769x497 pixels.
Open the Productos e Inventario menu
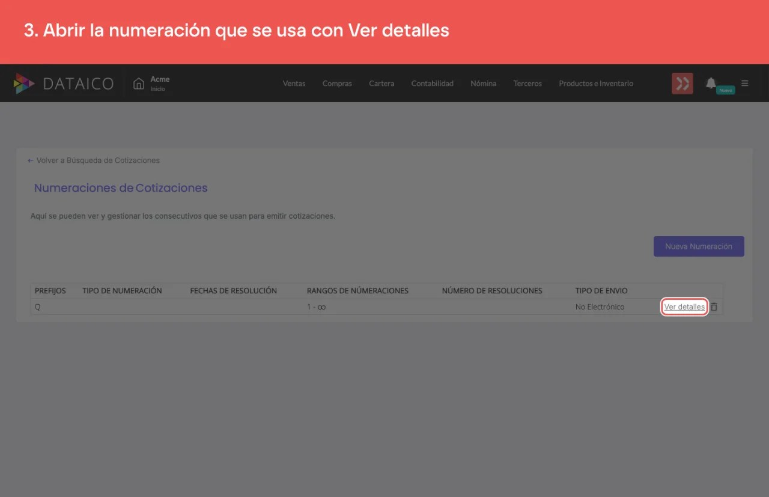(x=596, y=84)
